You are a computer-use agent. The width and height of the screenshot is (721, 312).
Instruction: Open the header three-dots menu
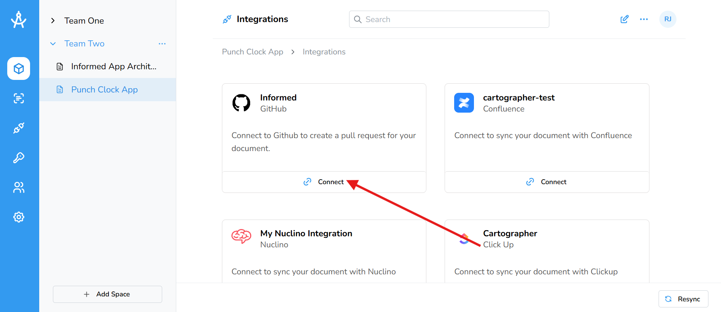644,19
